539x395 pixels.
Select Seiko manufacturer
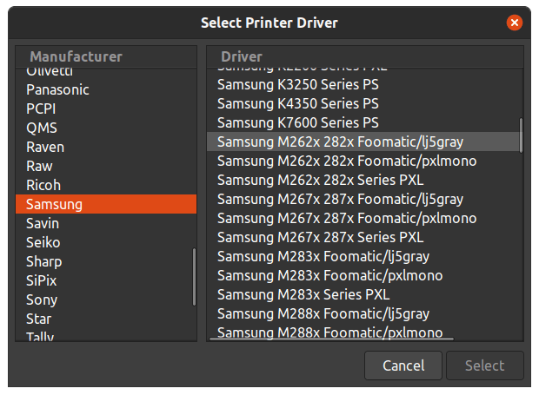106,242
